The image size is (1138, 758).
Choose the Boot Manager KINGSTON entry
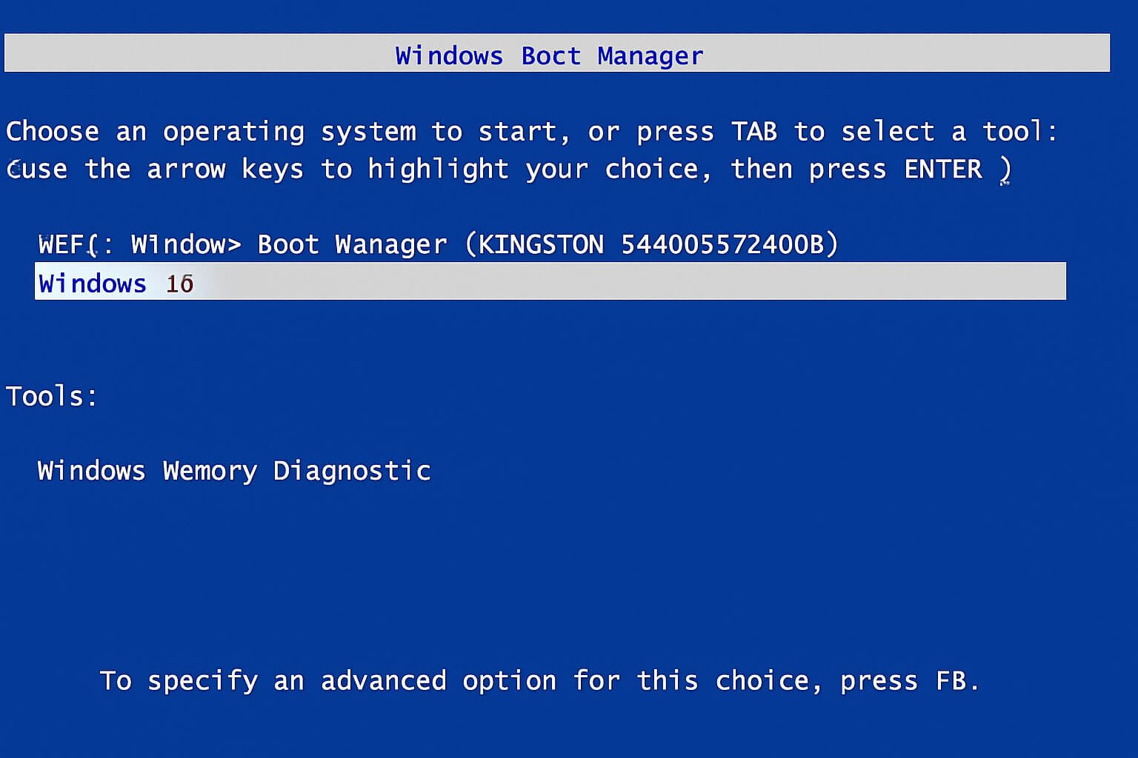click(x=438, y=244)
